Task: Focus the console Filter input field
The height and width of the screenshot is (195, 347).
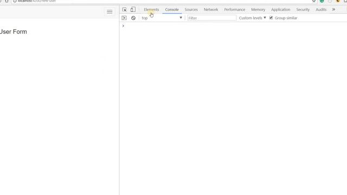Action: click(x=212, y=18)
